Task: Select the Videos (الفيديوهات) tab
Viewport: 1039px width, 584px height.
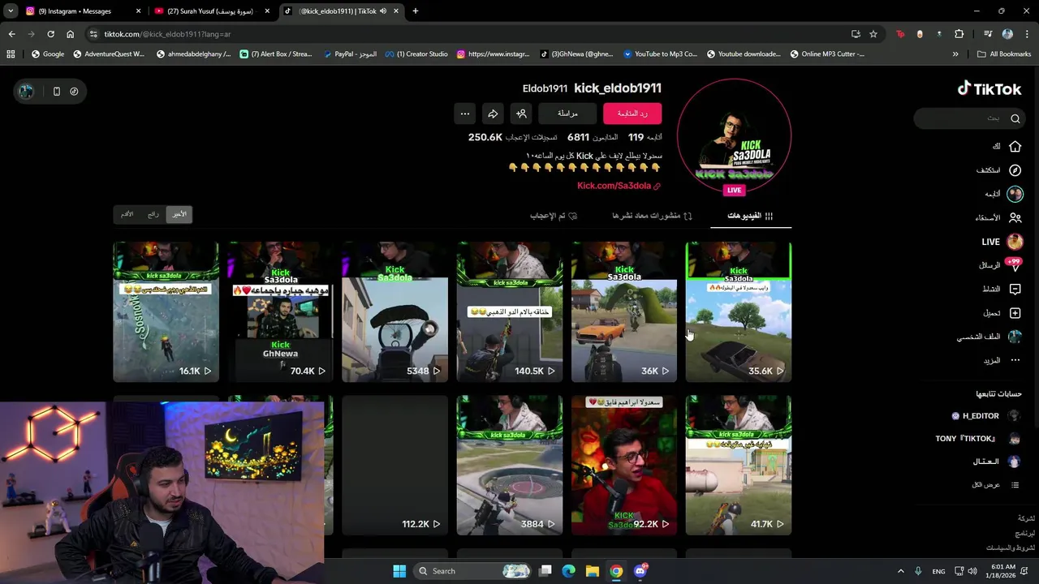Action: pyautogui.click(x=750, y=216)
